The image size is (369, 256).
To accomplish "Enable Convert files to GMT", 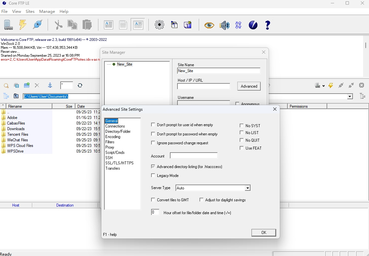I will (153, 200).
